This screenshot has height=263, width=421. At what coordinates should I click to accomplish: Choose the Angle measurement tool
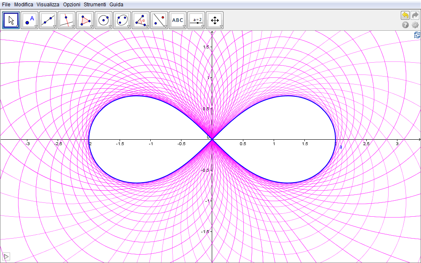coord(141,20)
